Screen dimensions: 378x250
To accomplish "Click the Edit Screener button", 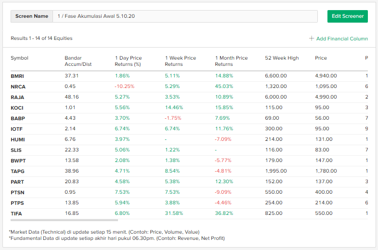I will pos(347,16).
